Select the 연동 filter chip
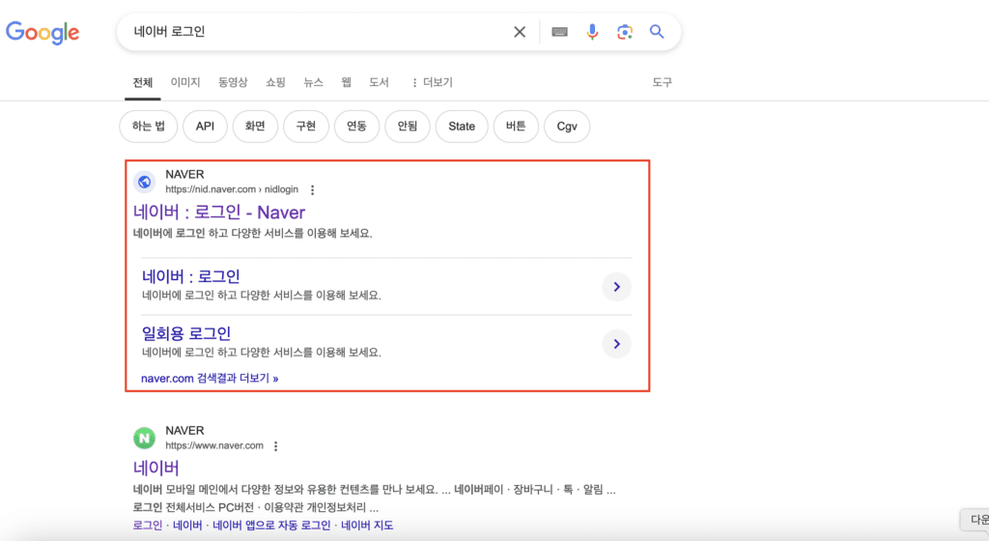Viewport: 989px width, 541px height. point(356,127)
